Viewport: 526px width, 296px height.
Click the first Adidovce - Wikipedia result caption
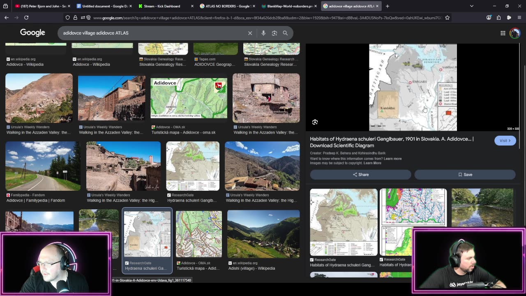(x=25, y=65)
